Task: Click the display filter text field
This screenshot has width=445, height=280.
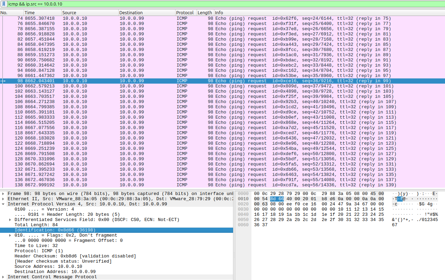Action: point(222,4)
